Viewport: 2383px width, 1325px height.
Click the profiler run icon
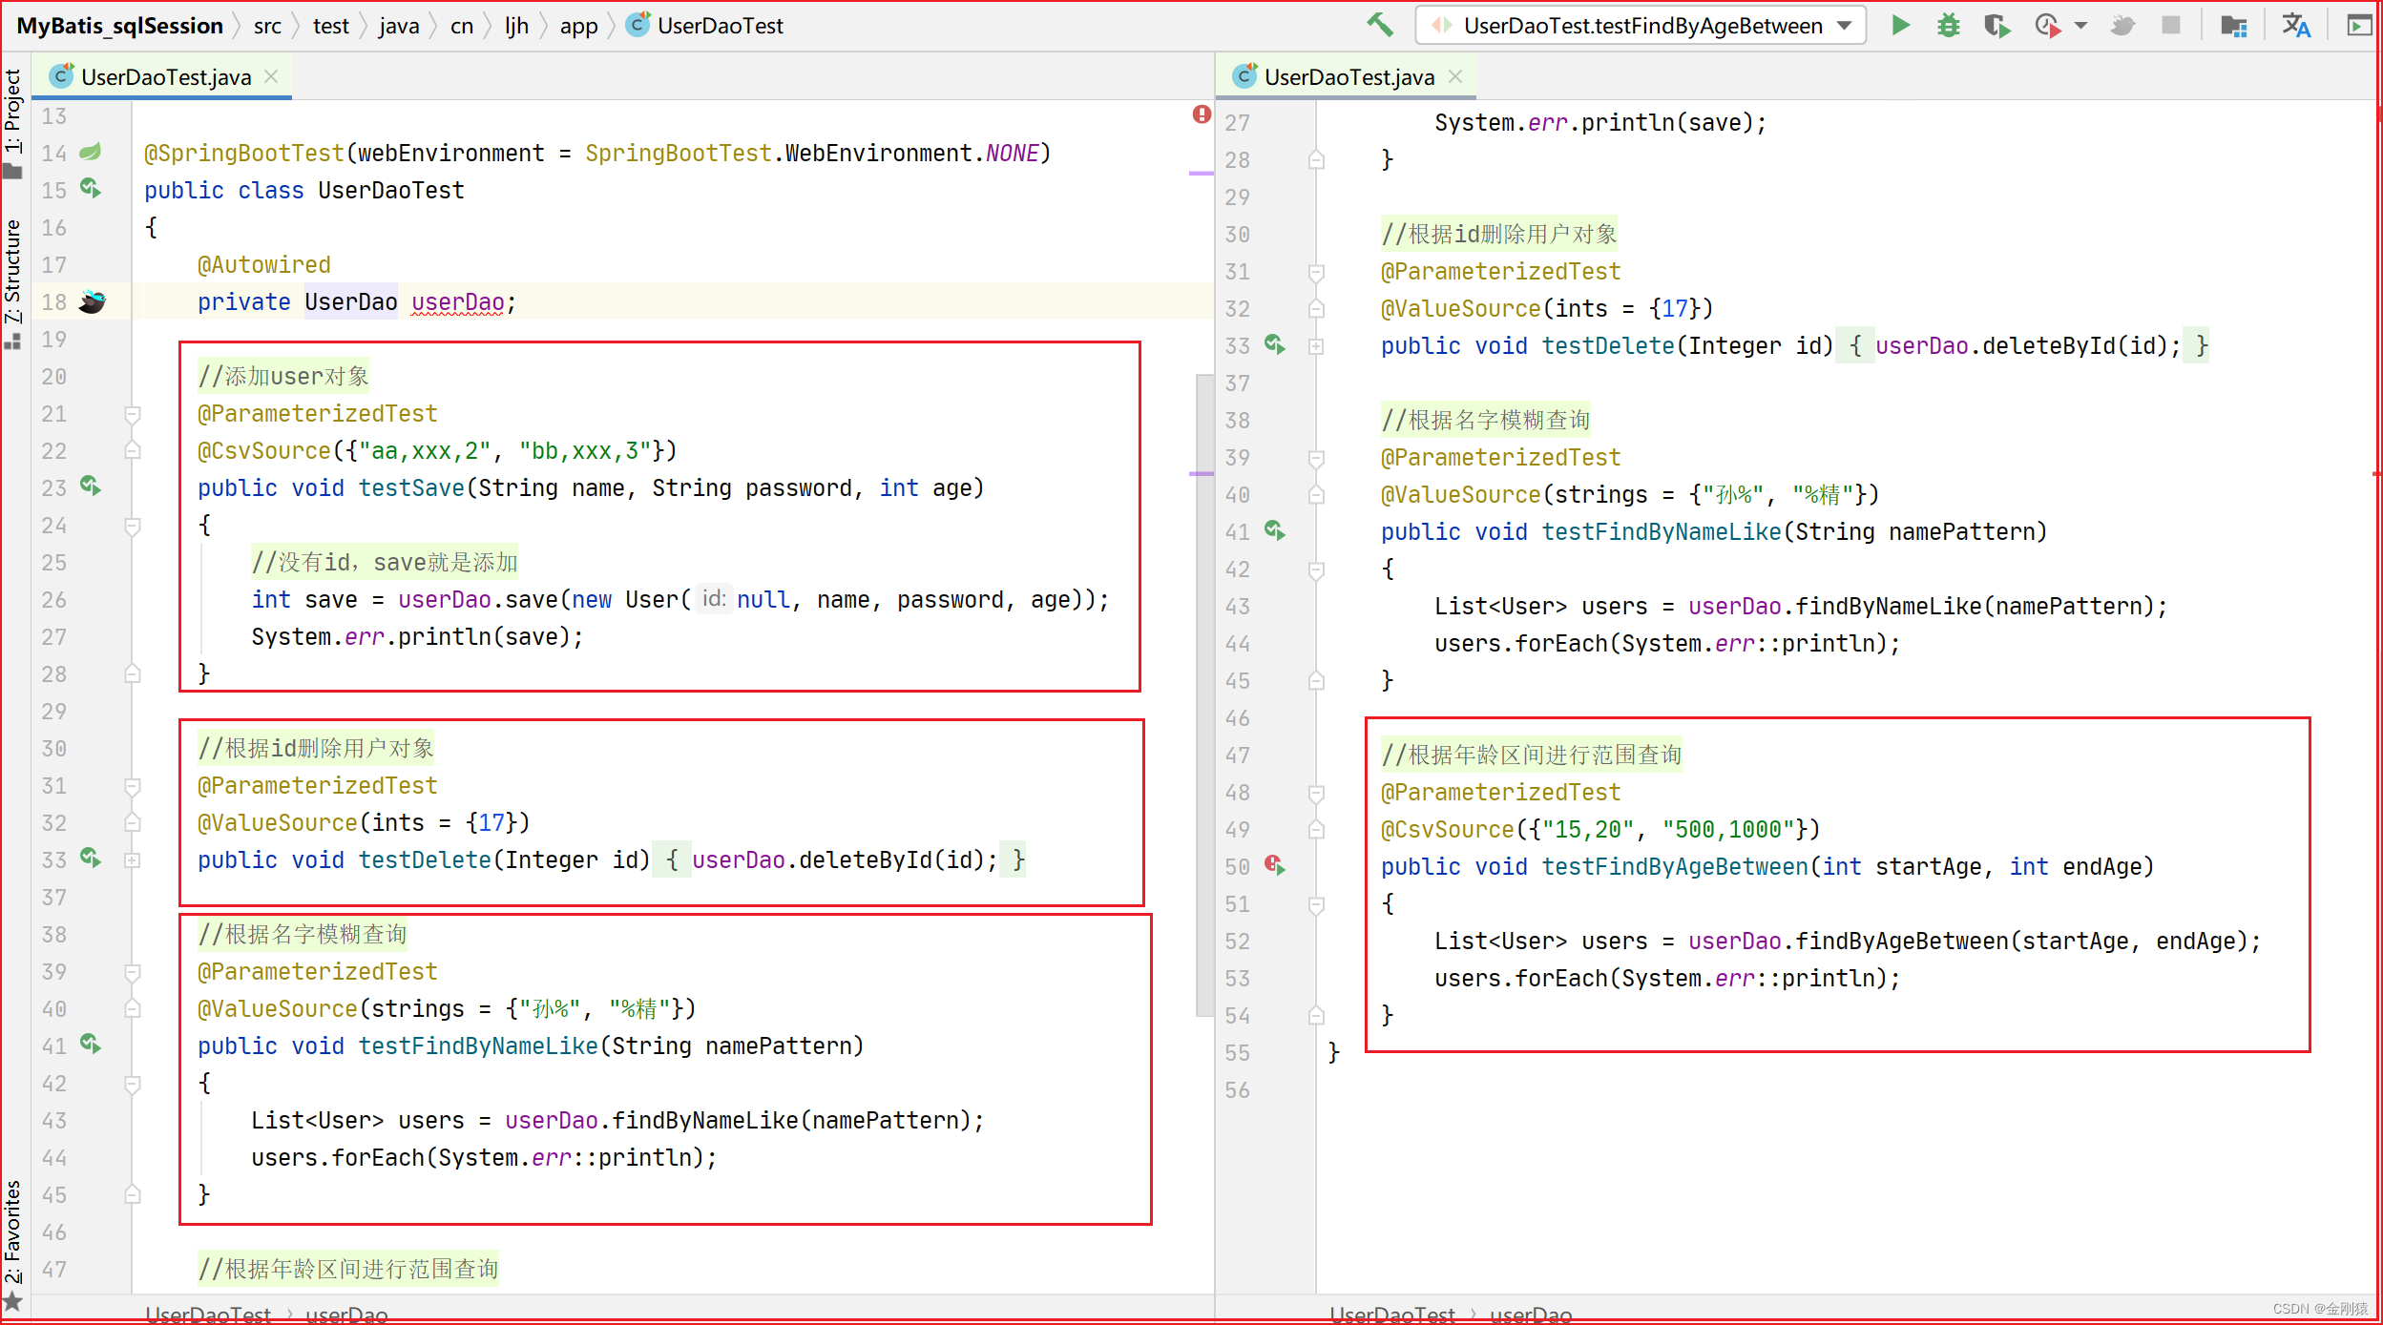pos(2047,26)
